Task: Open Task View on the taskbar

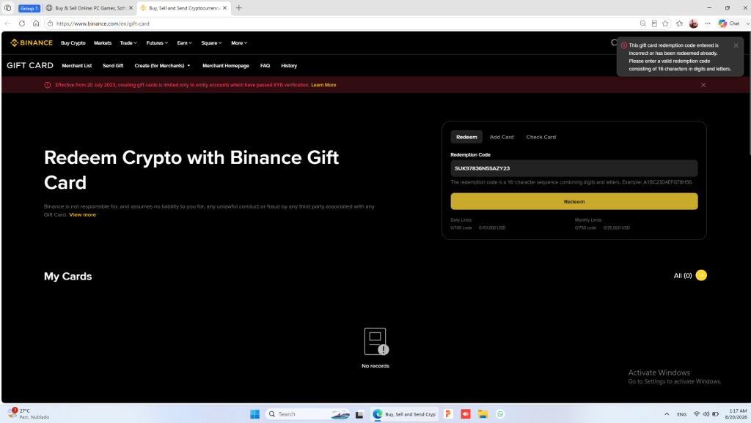Action: [x=359, y=414]
